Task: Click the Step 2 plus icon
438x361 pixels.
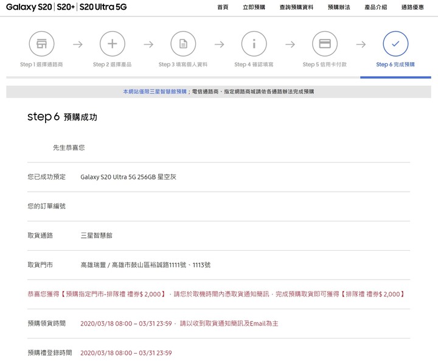Action: click(113, 44)
